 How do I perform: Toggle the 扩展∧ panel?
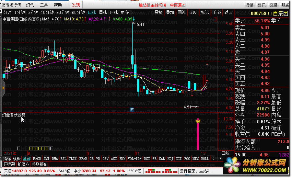(x=23, y=164)
